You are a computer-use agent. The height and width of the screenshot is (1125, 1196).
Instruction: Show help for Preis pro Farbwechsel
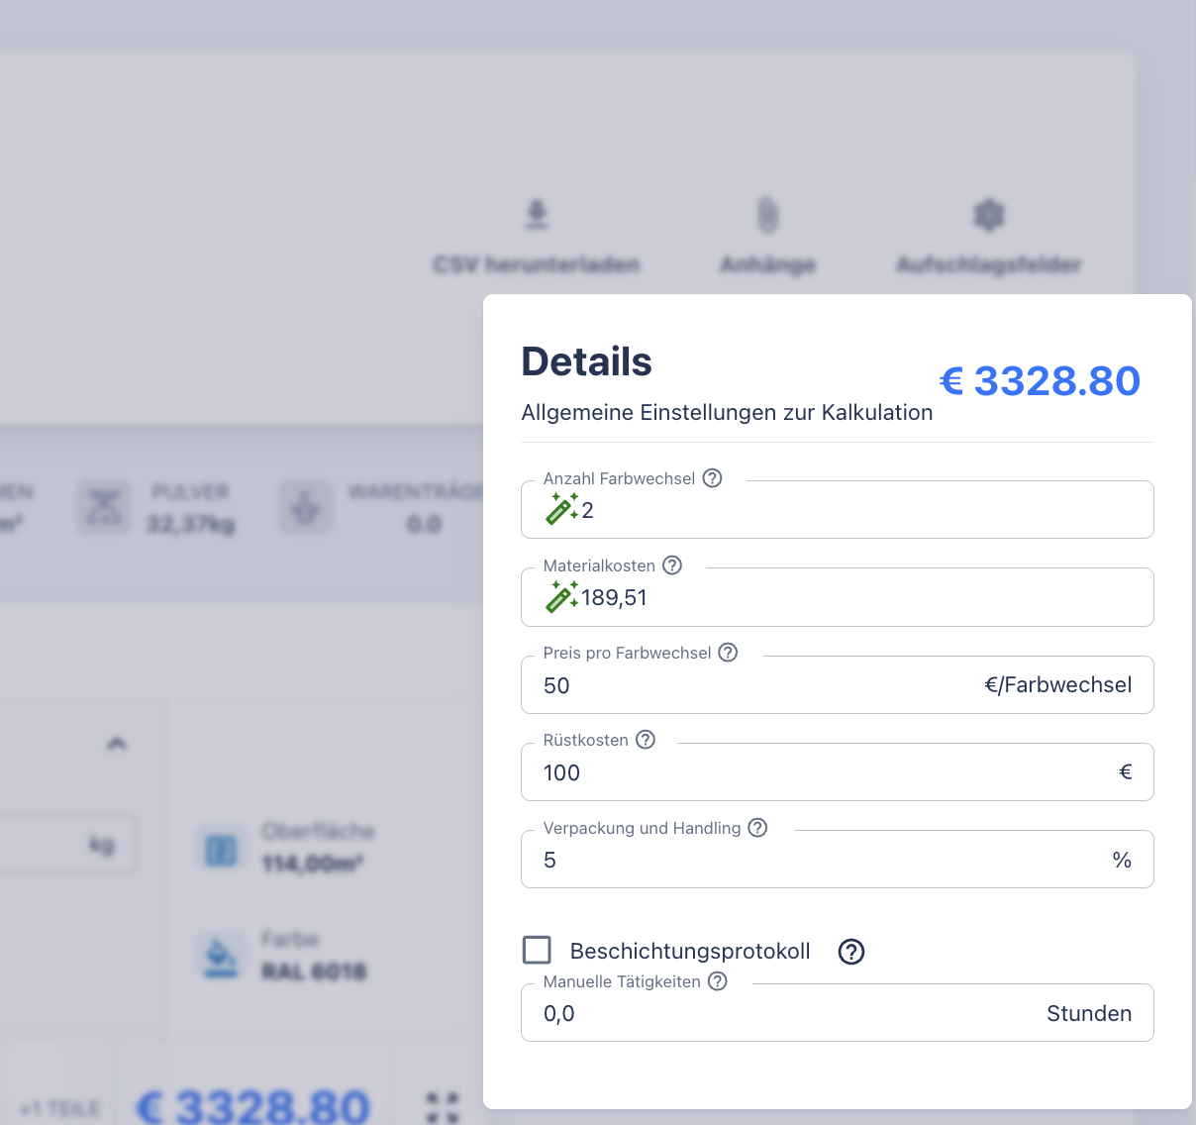728,653
